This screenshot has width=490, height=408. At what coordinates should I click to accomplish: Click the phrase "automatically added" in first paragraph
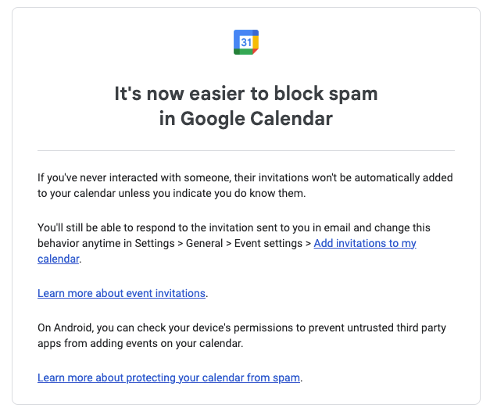point(399,177)
